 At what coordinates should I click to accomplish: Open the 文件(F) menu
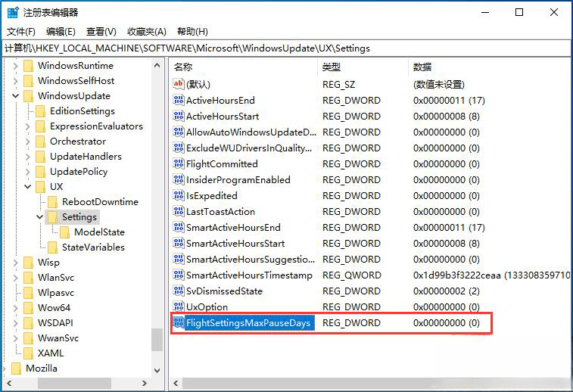[x=21, y=31]
